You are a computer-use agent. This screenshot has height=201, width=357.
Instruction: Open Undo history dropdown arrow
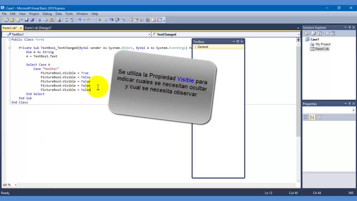click(85, 20)
